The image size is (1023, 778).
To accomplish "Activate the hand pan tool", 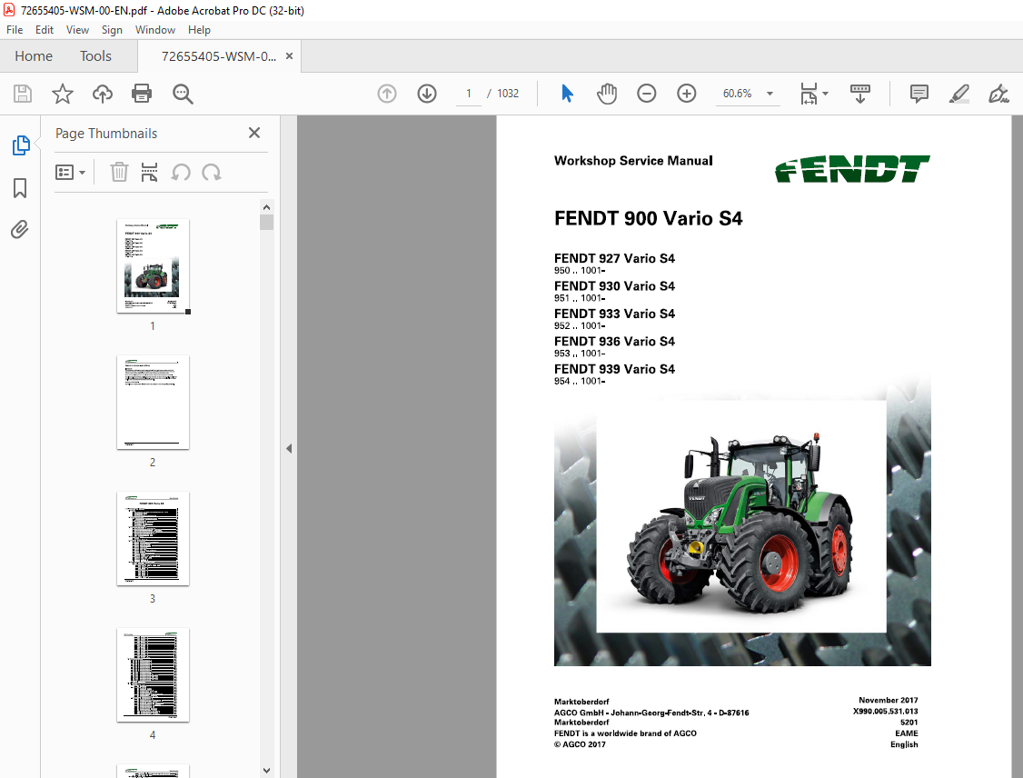I will point(607,94).
